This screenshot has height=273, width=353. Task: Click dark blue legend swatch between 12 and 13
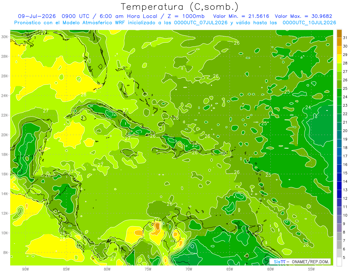tap(339, 194)
